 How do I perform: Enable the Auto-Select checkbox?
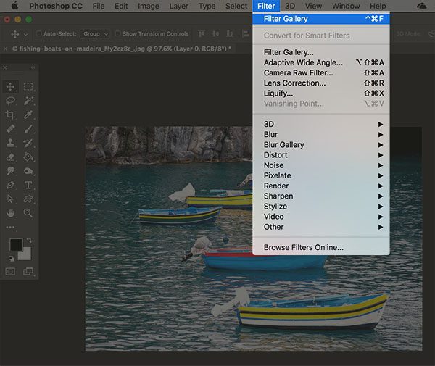click(x=38, y=33)
